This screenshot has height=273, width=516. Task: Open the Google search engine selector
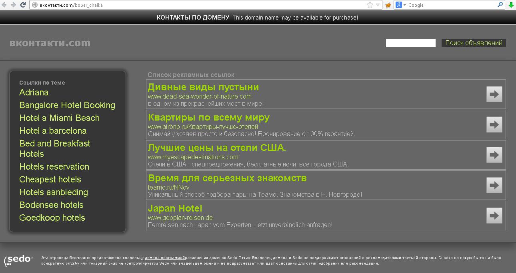point(400,5)
